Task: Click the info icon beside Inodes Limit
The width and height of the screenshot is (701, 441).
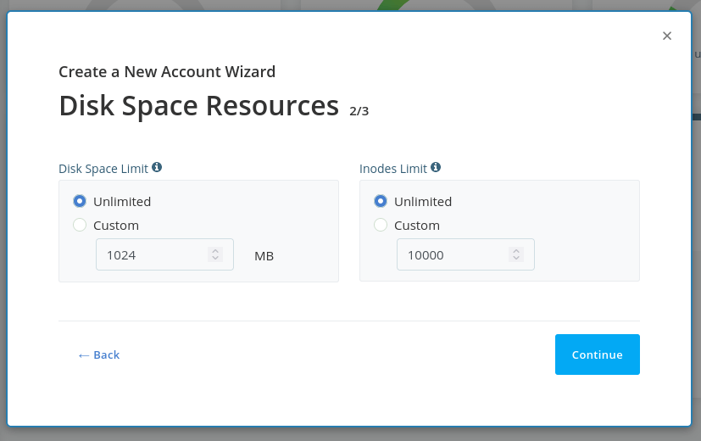Action: tap(436, 168)
